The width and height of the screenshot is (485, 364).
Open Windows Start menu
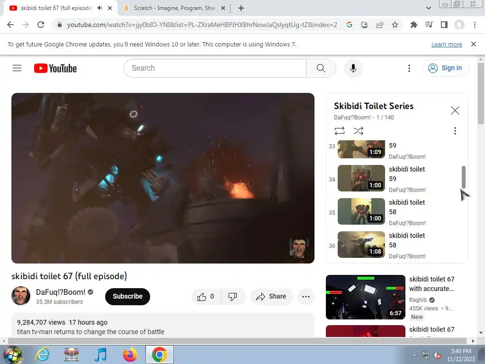12,355
